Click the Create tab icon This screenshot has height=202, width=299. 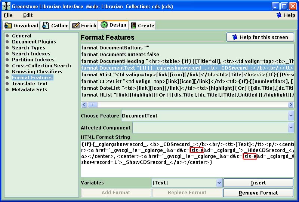click(133, 25)
